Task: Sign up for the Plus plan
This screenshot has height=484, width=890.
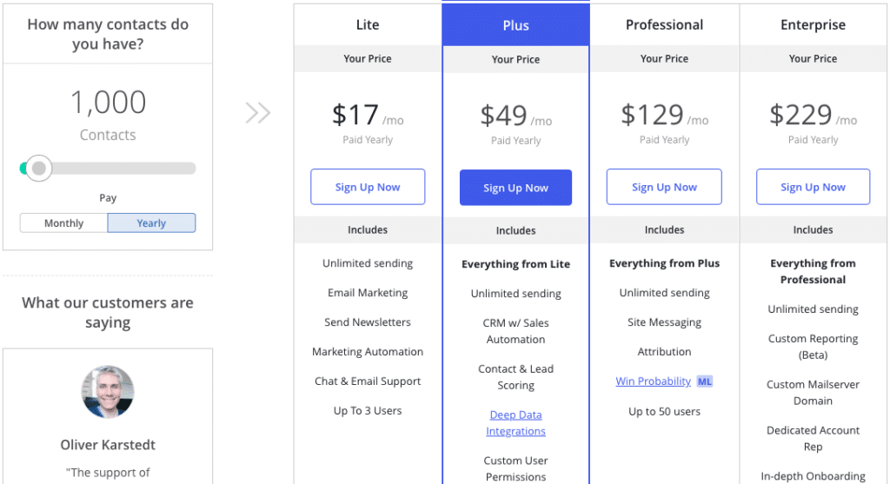Action: 516,188
